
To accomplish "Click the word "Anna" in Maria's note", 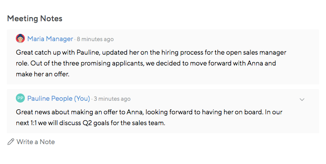I will point(255,63).
